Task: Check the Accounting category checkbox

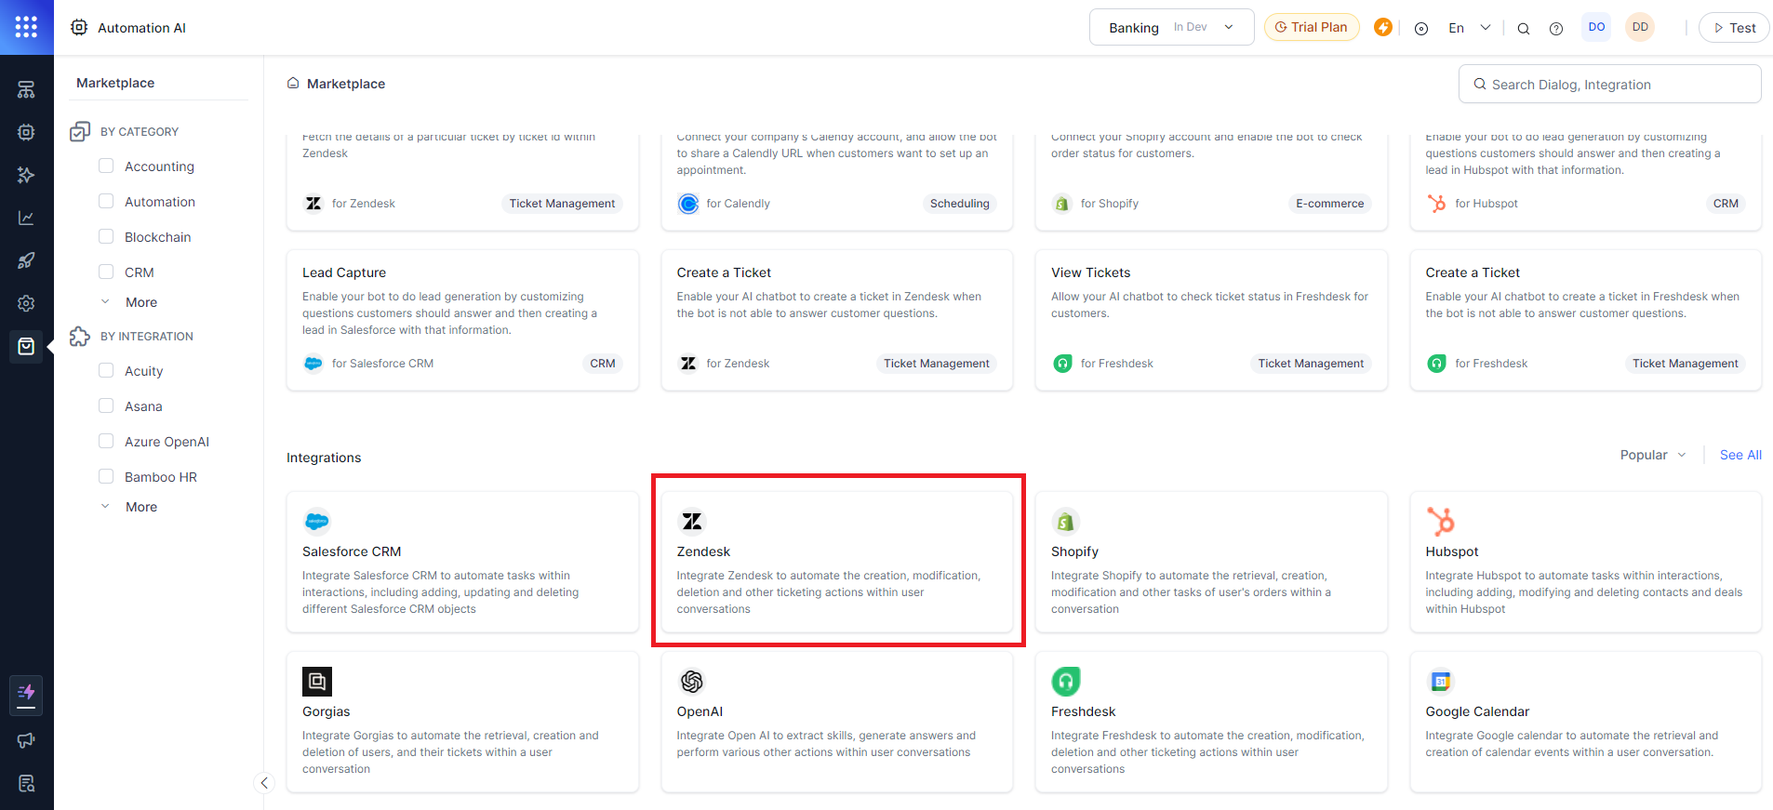Action: [106, 166]
